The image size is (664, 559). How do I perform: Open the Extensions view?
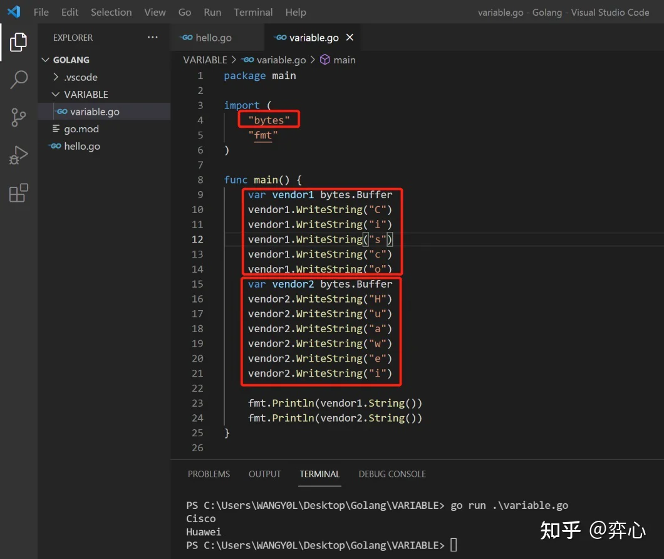pos(18,193)
